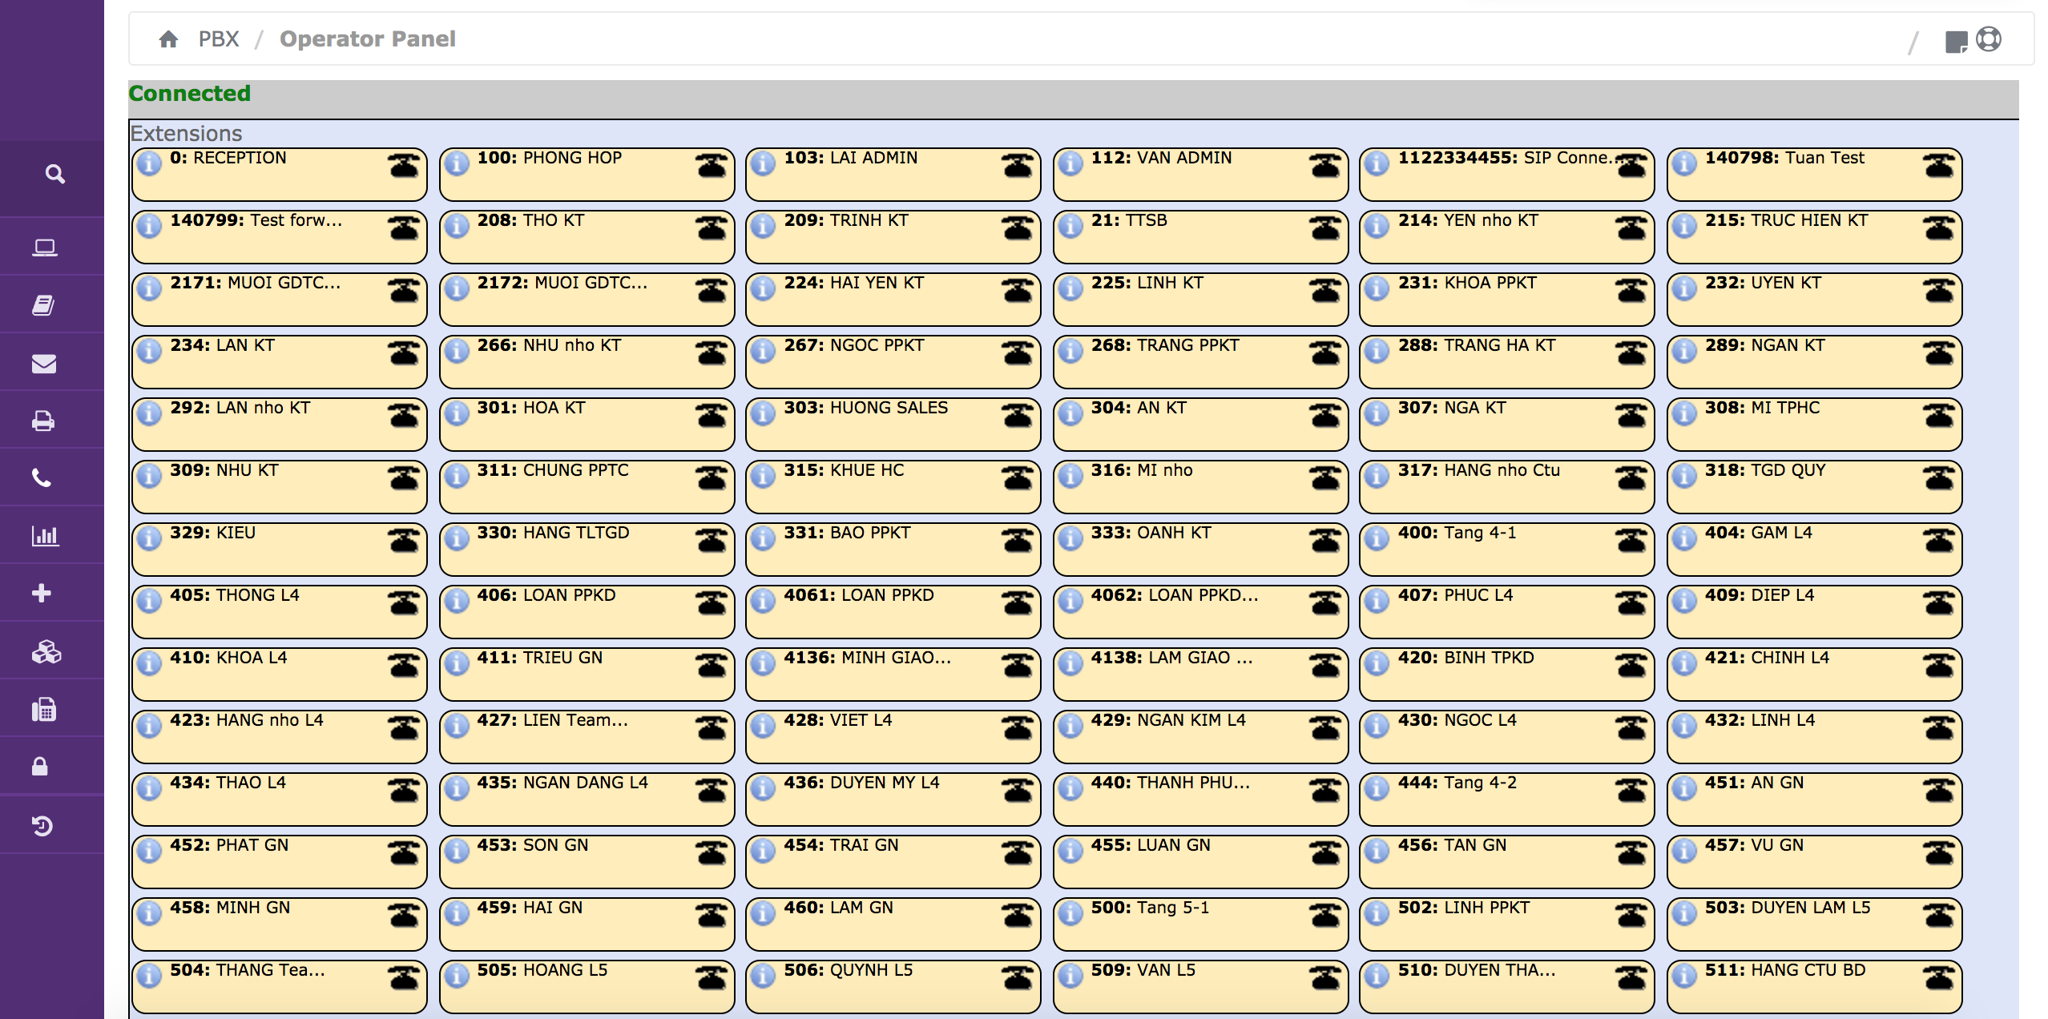The width and height of the screenshot is (2048, 1019).
Task: Click the search icon in sidebar
Action: click(x=54, y=174)
